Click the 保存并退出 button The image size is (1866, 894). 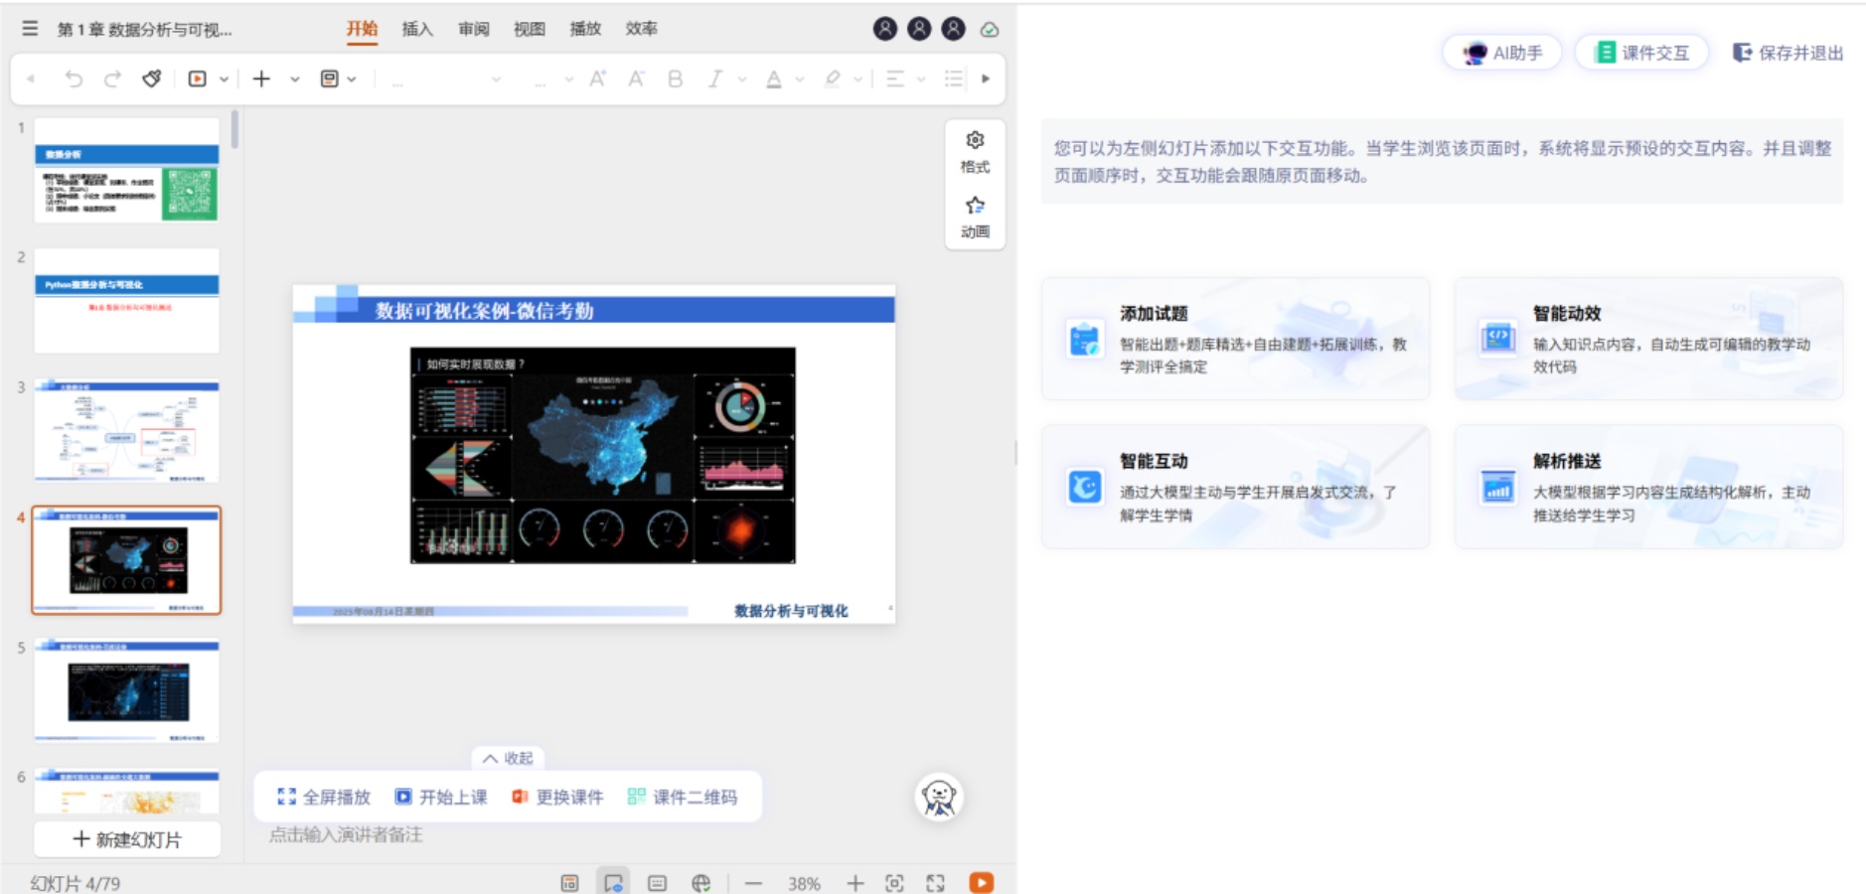[x=1788, y=53]
